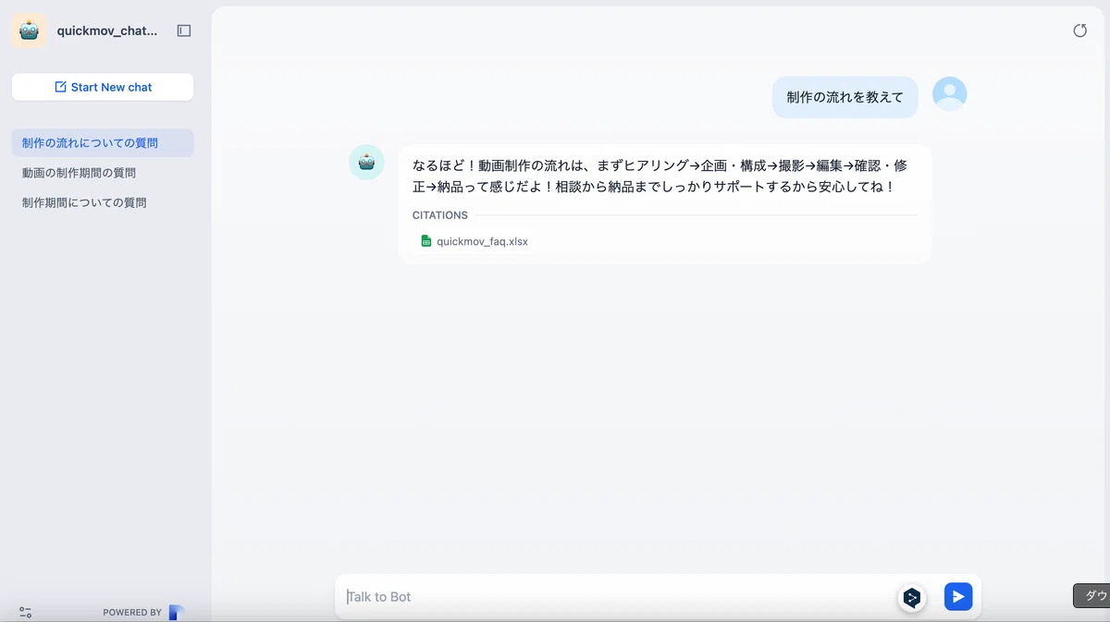Click the bot reply text about 動画制作の流れ
Image resolution: width=1110 pixels, height=622 pixels.
pos(659,176)
